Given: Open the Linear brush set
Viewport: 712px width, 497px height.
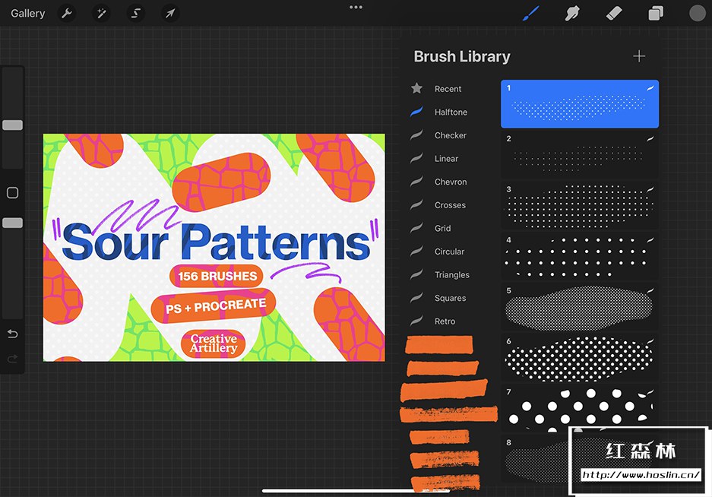Looking at the screenshot, I should click(446, 158).
